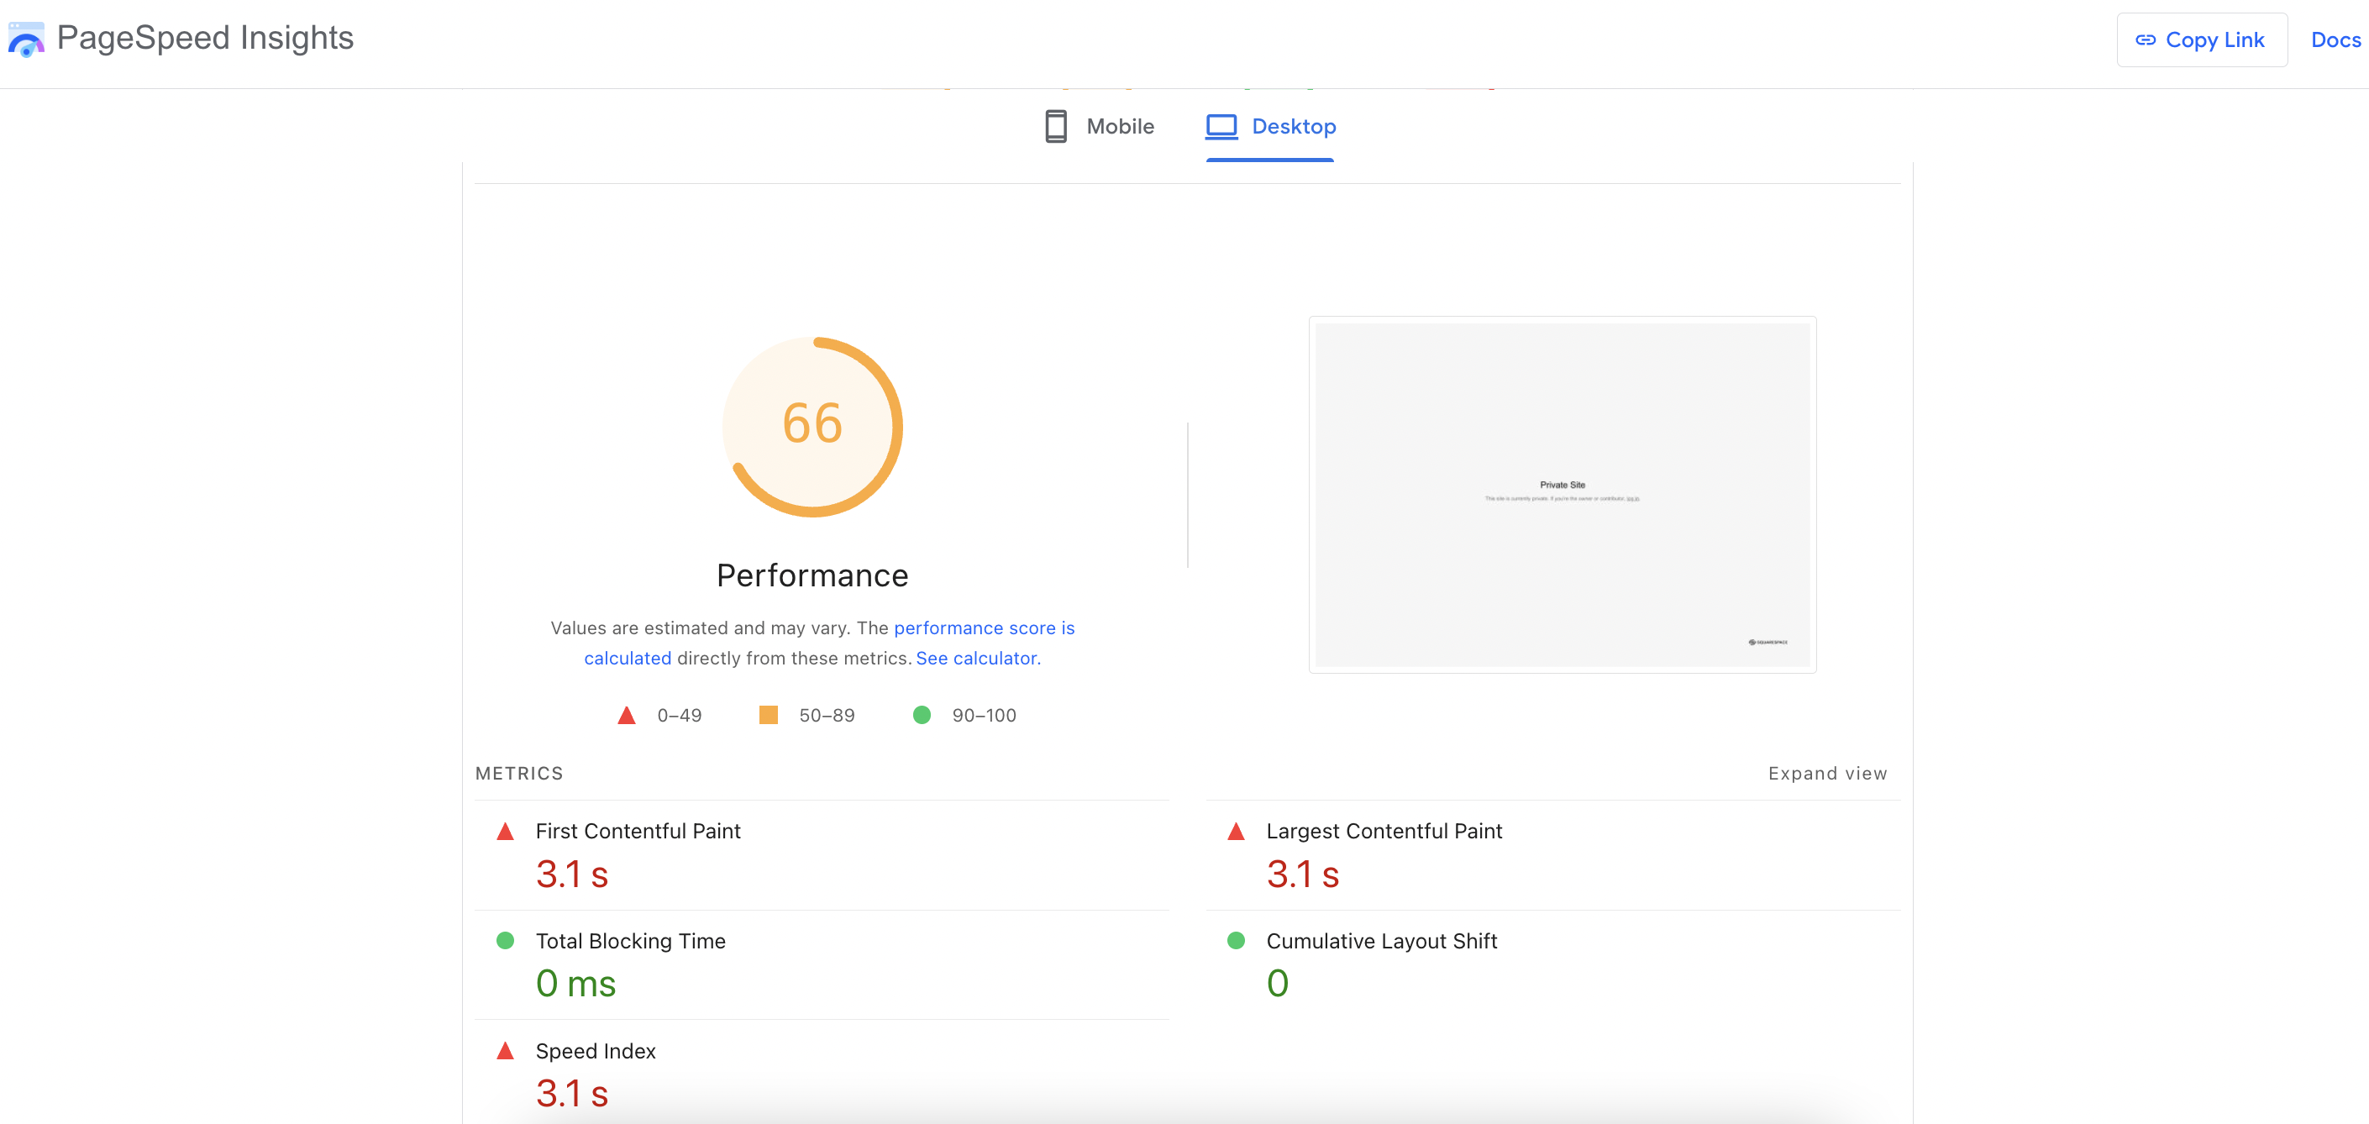Click the green circle beside Total Blocking Time
2369x1124 pixels.
coord(505,940)
